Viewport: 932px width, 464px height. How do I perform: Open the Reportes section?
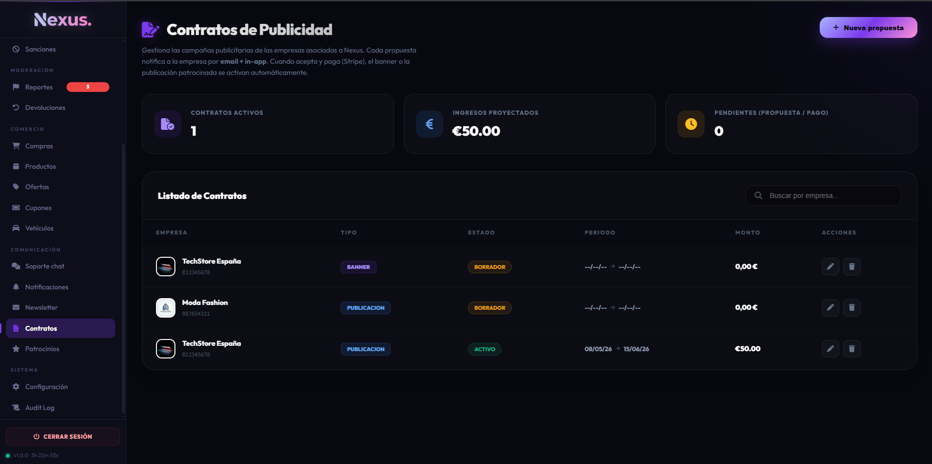[x=60, y=87]
